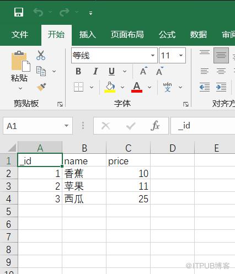Select column B header
Image resolution: width=235 pixels, height=274 pixels.
(84, 148)
